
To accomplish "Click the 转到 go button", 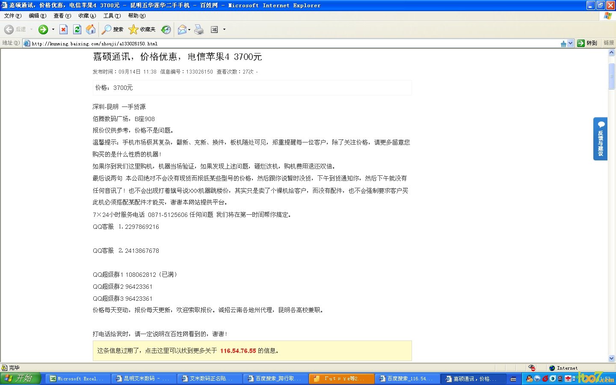I will 587,43.
